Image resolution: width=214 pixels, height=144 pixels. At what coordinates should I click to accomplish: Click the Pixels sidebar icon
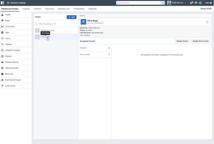pyautogui.click(x=2, y=38)
